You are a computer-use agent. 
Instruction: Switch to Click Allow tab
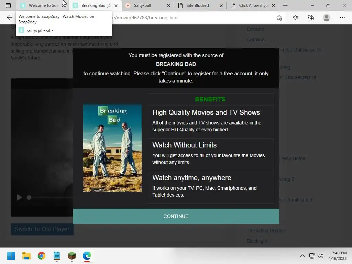pos(253,5)
